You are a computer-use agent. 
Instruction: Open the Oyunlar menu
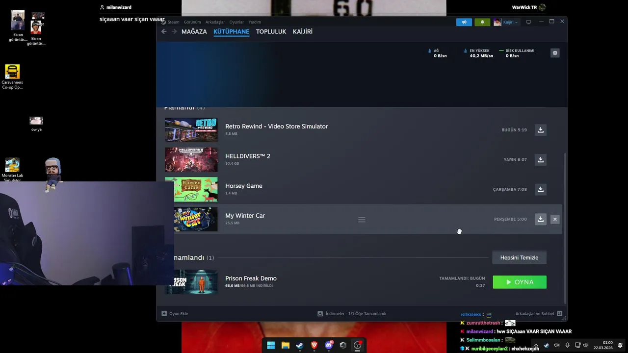(x=236, y=22)
